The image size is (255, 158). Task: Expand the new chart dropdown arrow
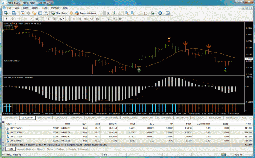9,13
